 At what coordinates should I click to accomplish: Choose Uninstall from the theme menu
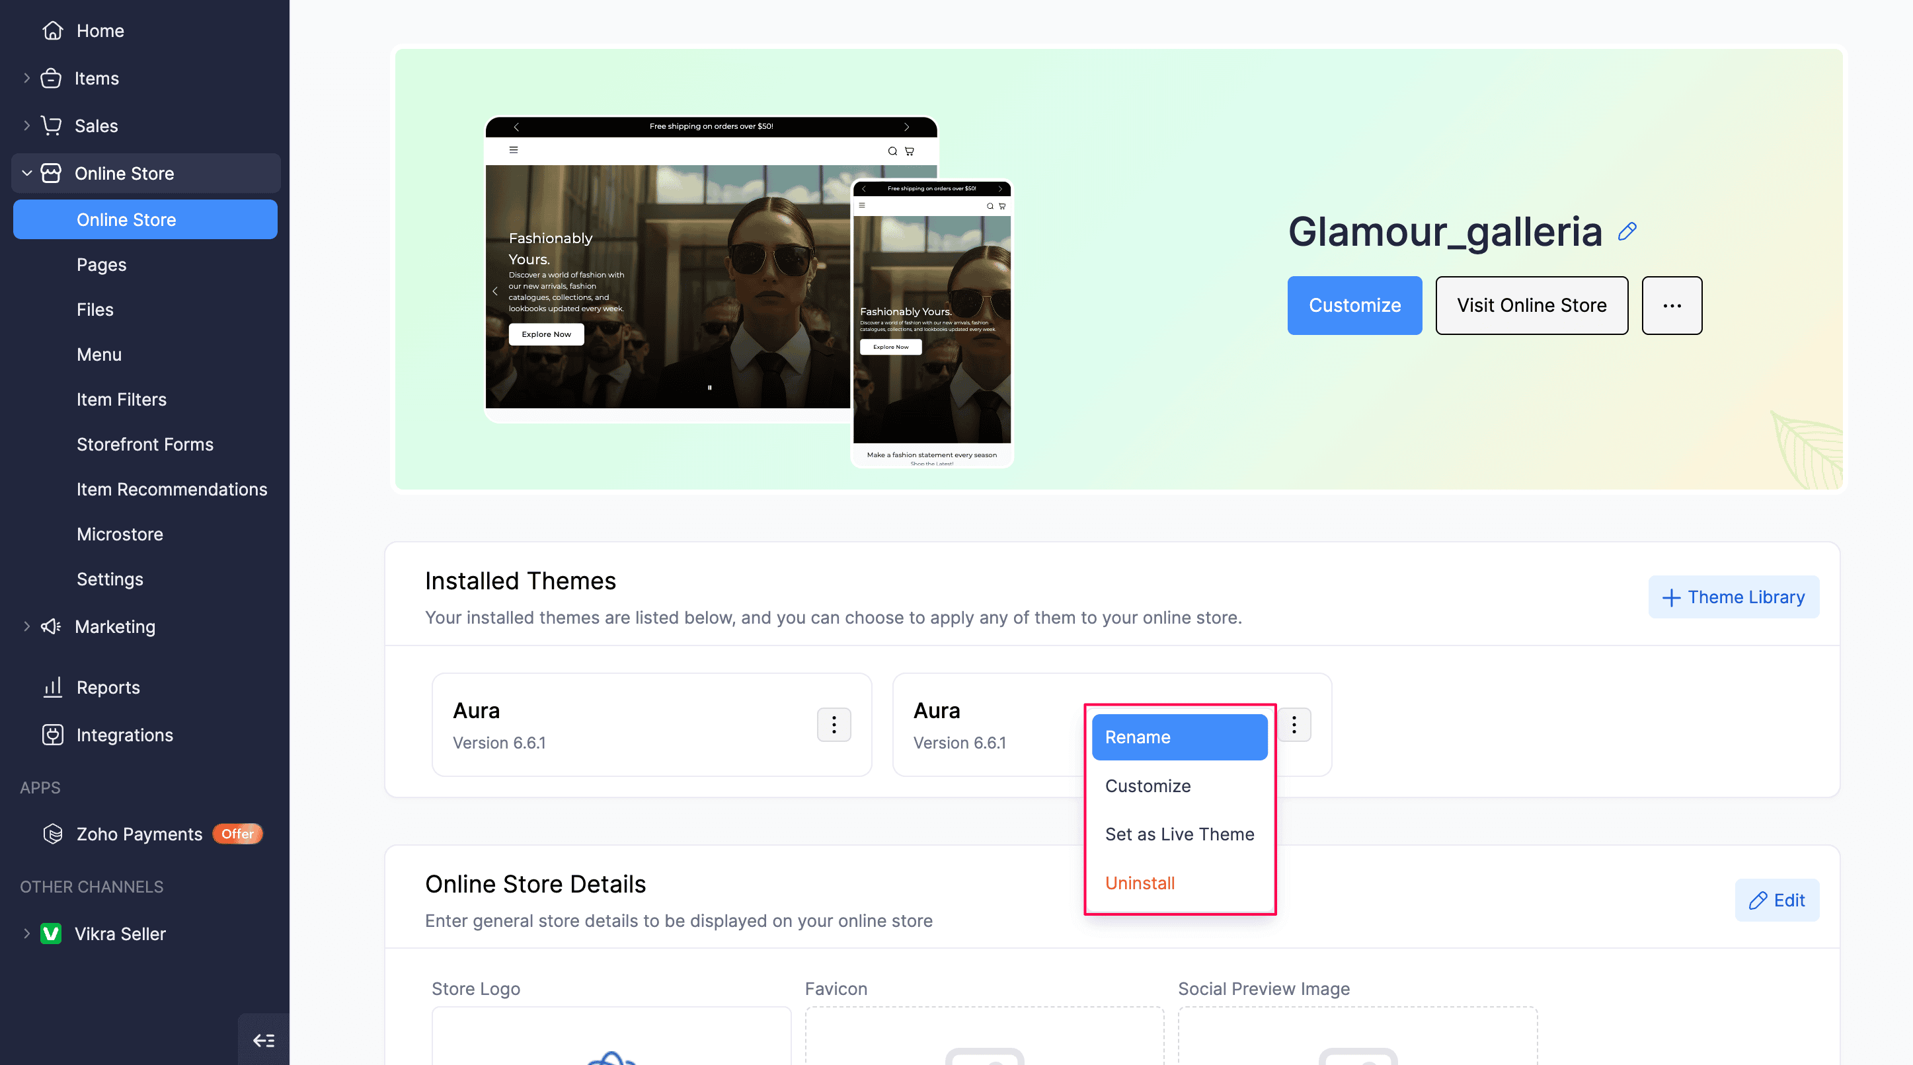(x=1179, y=883)
